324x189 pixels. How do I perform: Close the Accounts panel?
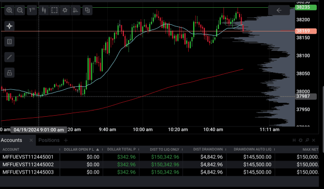point(314,140)
